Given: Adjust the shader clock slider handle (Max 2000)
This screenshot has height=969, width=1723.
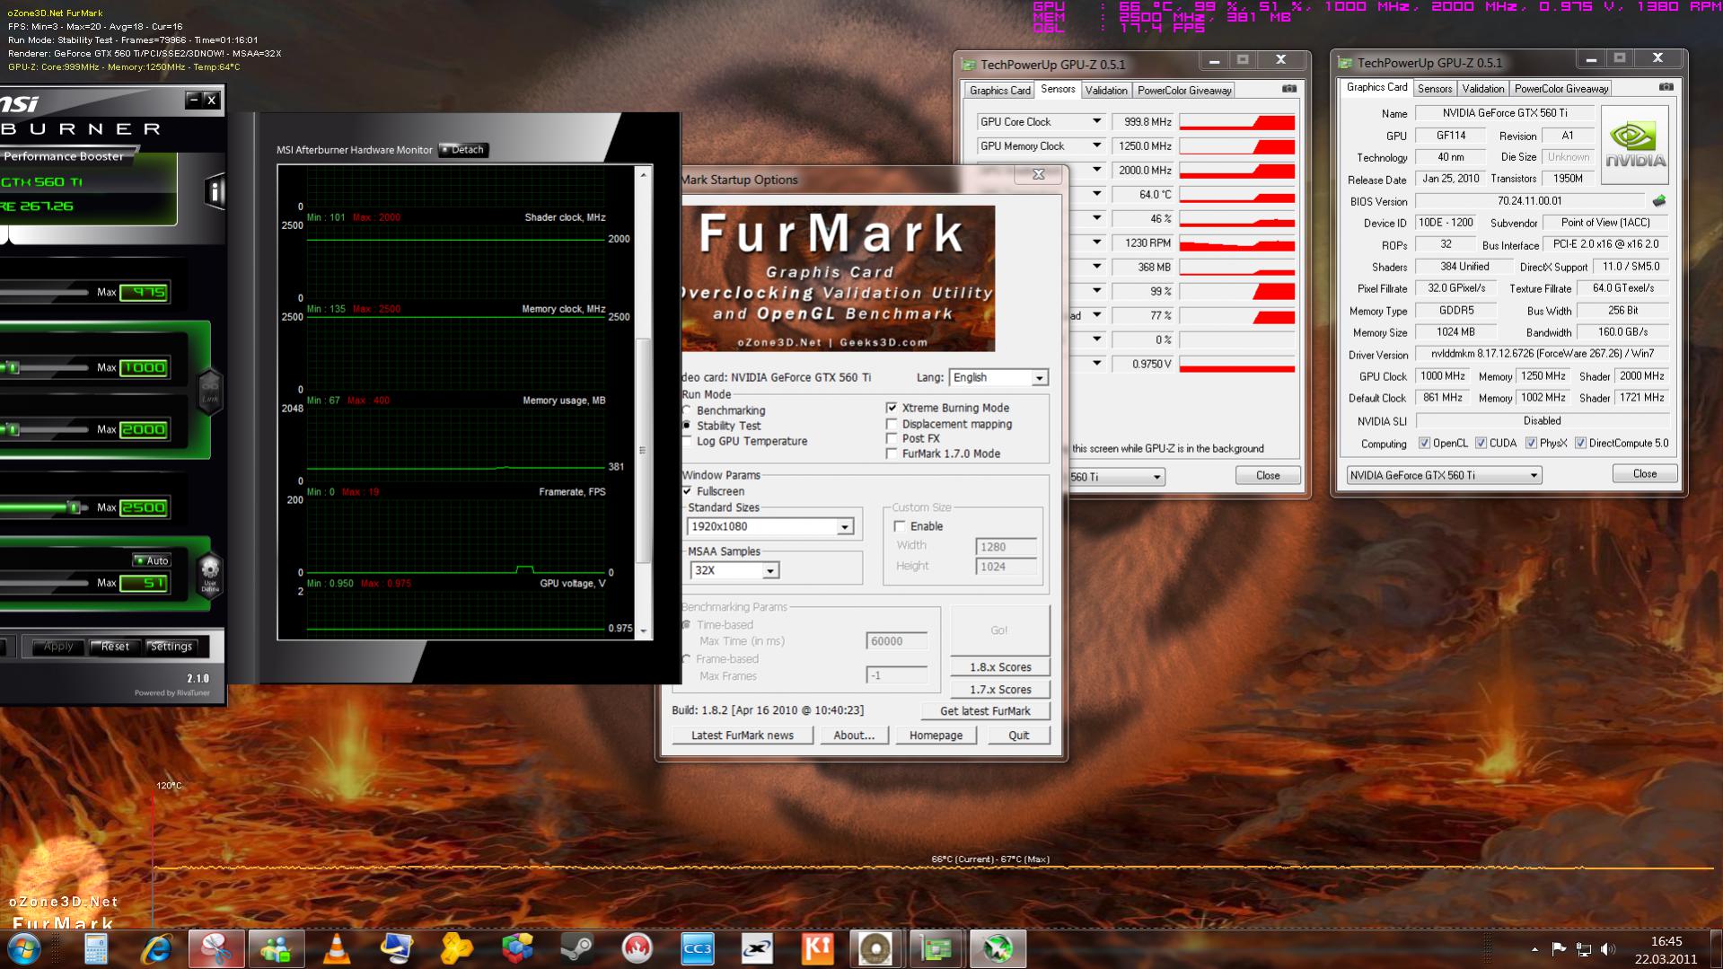Looking at the screenshot, I should [x=13, y=429].
